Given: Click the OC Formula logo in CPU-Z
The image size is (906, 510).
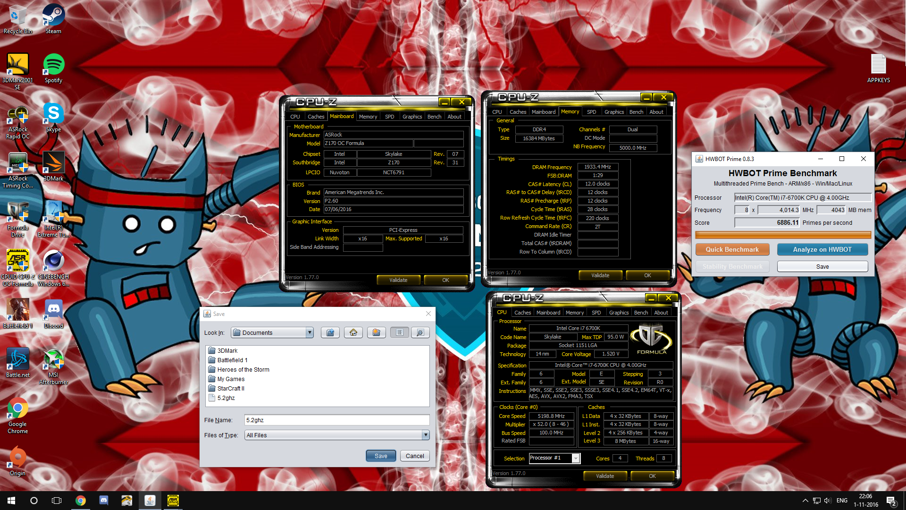Looking at the screenshot, I should (x=651, y=339).
